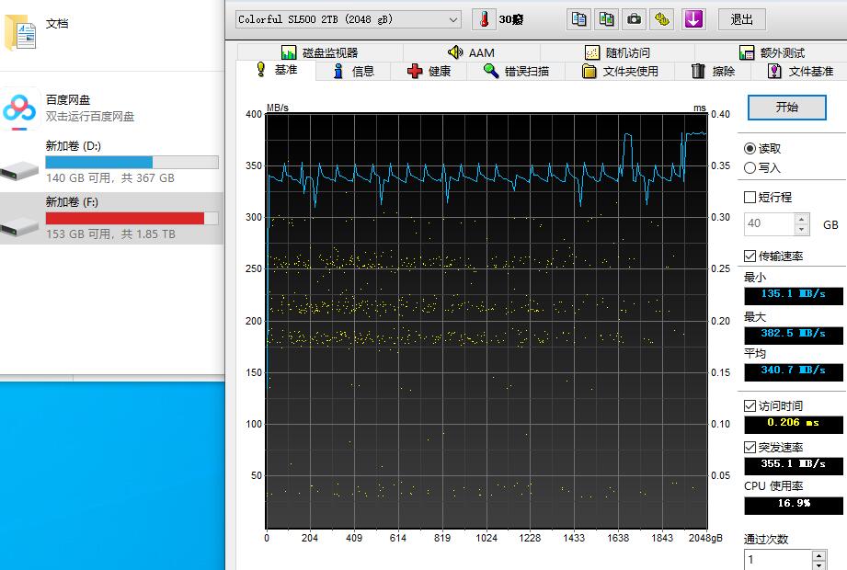Switch to the 健康 health tab
This screenshot has height=570, width=847.
click(429, 71)
